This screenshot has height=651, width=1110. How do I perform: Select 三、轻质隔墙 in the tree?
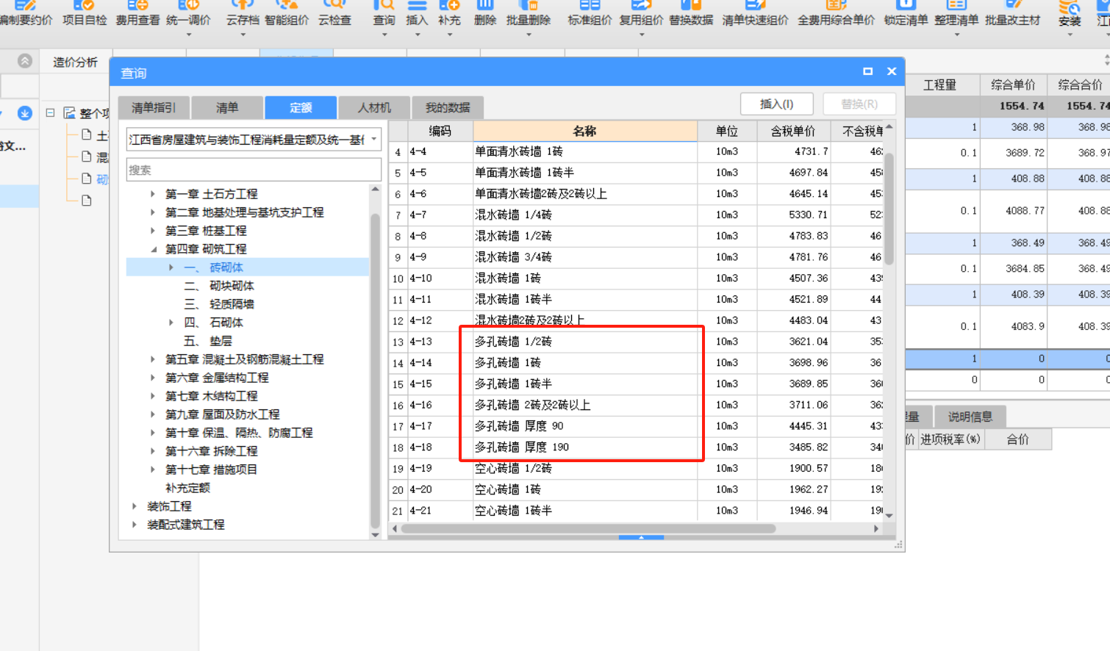tap(219, 304)
